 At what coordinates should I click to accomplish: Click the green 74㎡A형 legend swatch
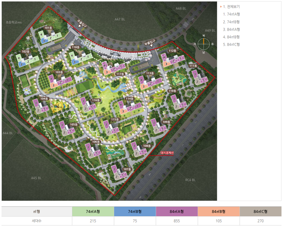(x=93, y=212)
